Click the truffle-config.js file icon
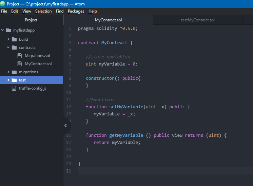Image resolution: width=253 pixels, height=186 pixels. click(x=14, y=88)
